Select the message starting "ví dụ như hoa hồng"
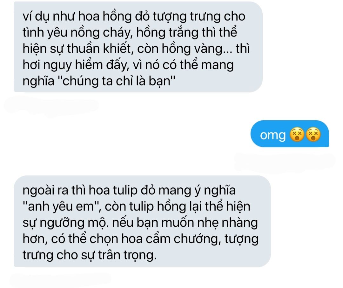Viewport: 343px width, 288px height. pos(138,47)
